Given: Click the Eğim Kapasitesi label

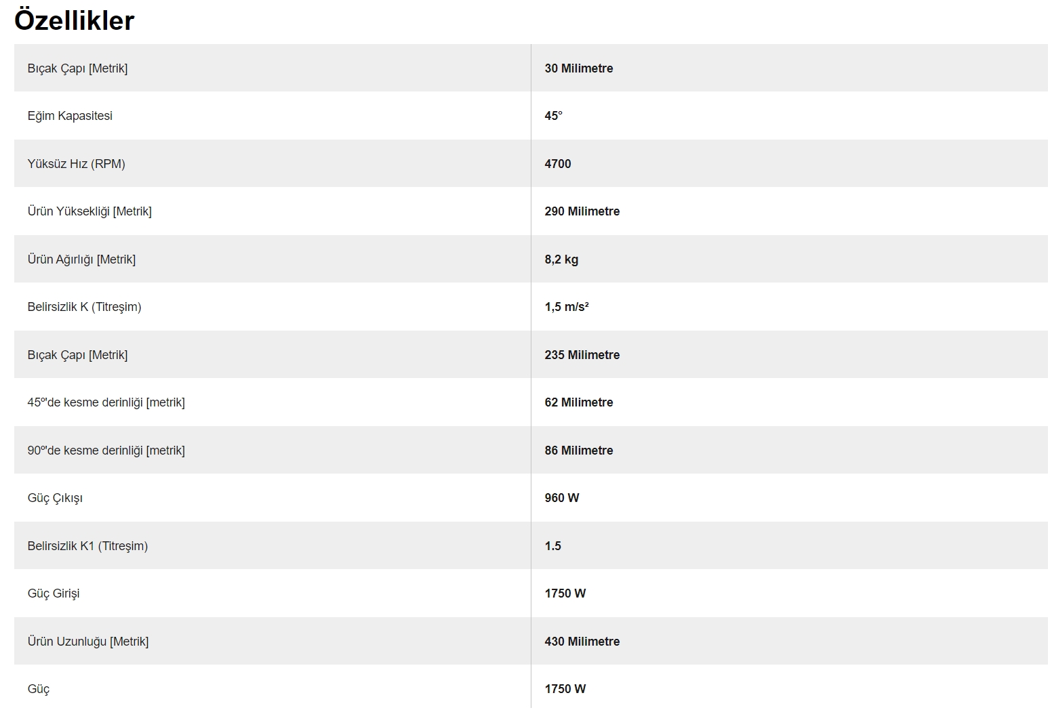Looking at the screenshot, I should pos(70,116).
